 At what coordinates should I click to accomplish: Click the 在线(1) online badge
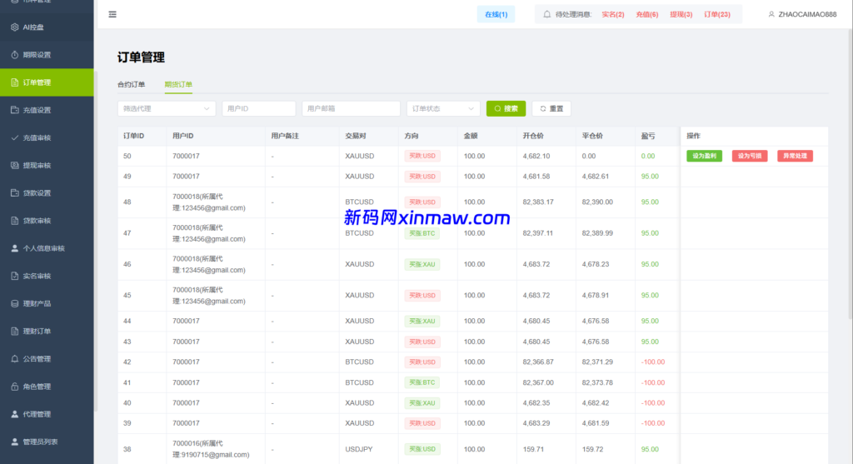pyautogui.click(x=496, y=14)
